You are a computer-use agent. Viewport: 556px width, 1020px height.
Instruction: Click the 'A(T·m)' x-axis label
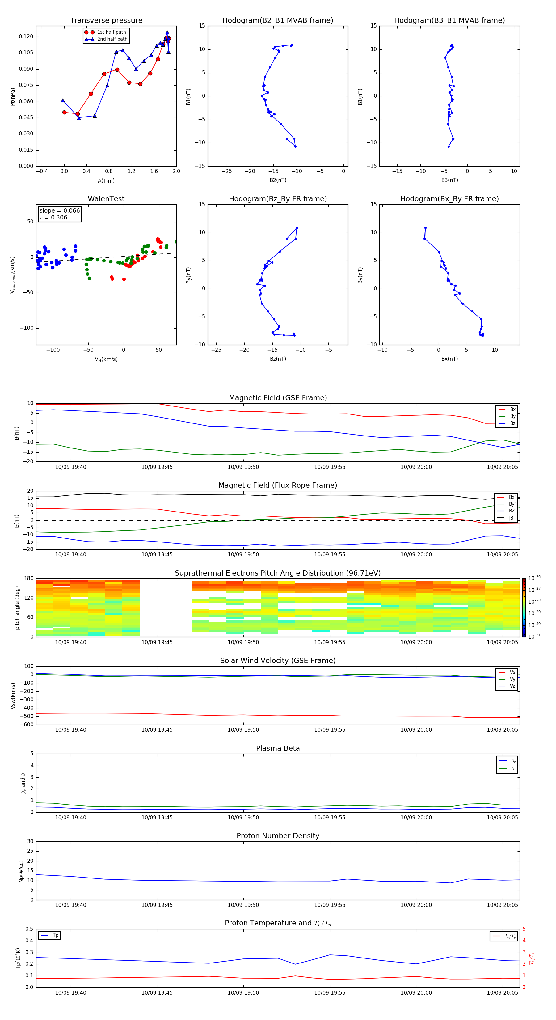click(x=106, y=181)
